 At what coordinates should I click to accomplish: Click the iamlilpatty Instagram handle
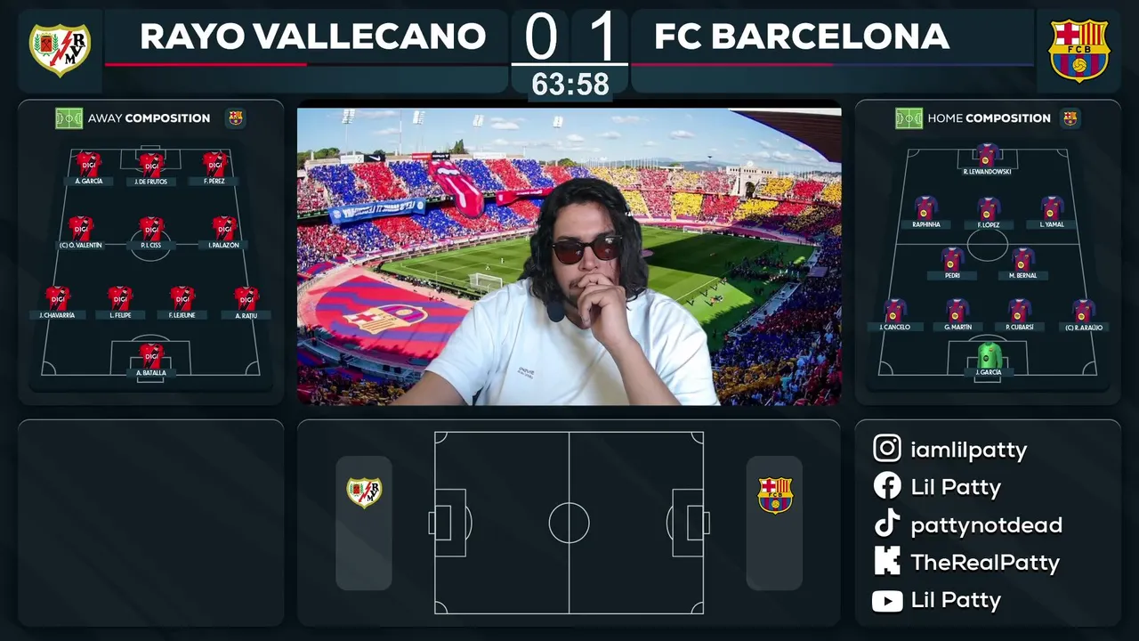tap(968, 450)
